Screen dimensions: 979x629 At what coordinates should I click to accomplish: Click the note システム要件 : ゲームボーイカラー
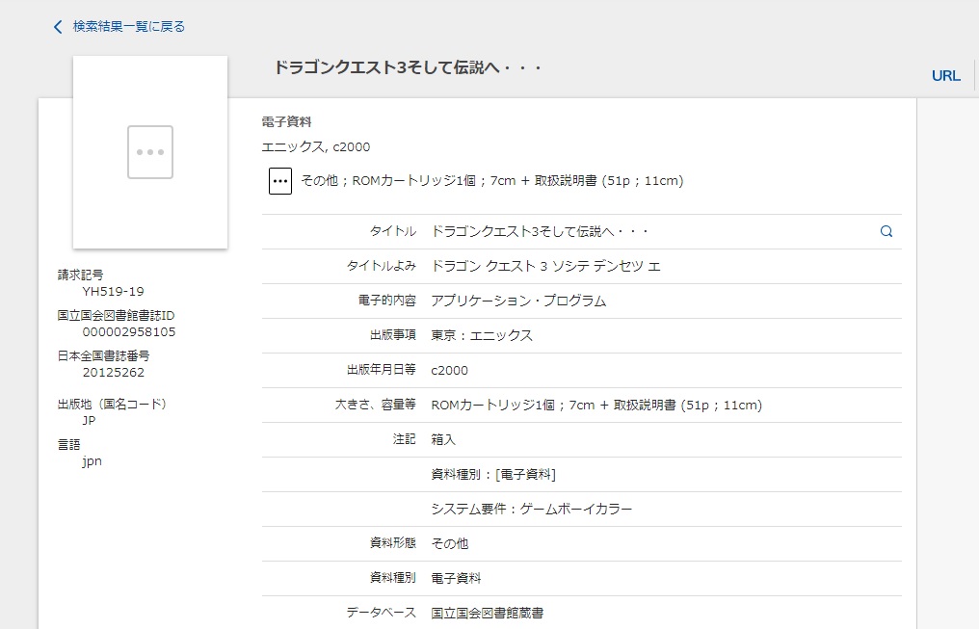531,510
